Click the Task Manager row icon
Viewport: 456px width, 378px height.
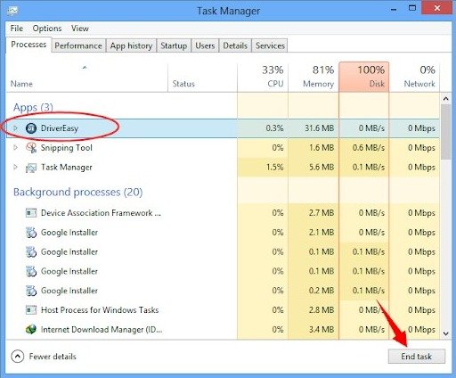click(x=31, y=168)
